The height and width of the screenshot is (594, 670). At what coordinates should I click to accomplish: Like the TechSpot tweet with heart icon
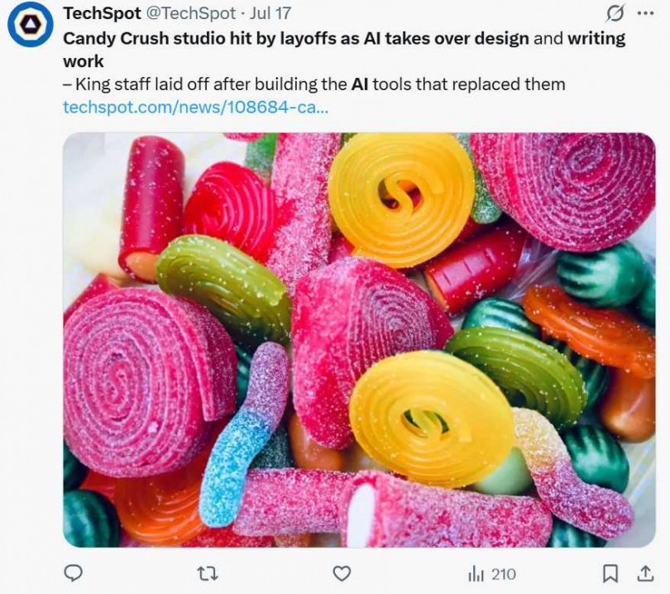point(342,572)
